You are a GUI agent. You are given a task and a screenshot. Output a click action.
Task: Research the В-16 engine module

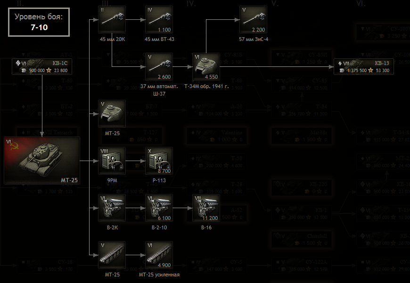[206, 208]
